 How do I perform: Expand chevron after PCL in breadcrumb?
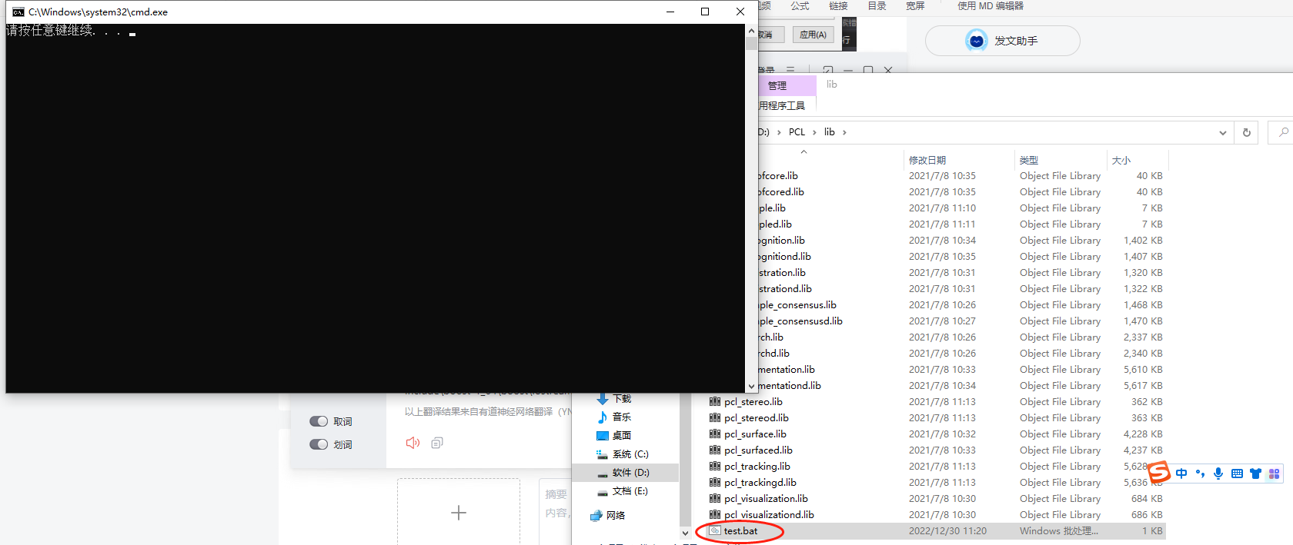814,132
